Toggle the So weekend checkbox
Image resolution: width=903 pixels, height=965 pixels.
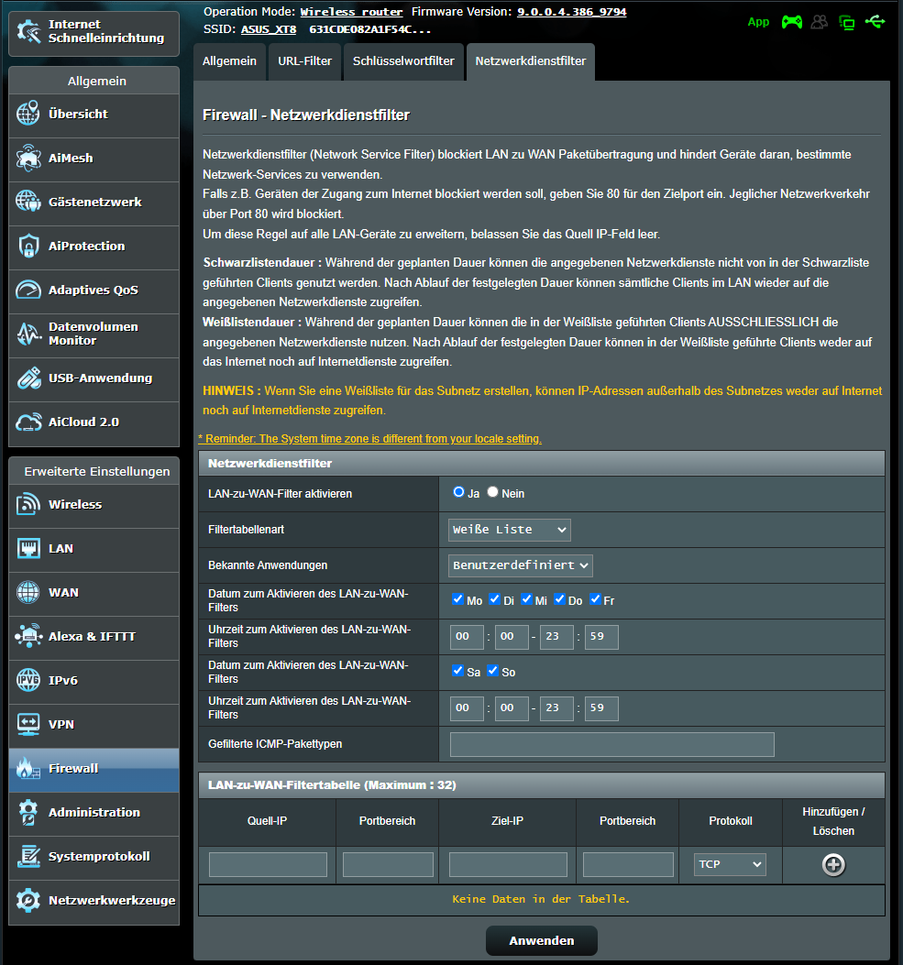click(492, 670)
